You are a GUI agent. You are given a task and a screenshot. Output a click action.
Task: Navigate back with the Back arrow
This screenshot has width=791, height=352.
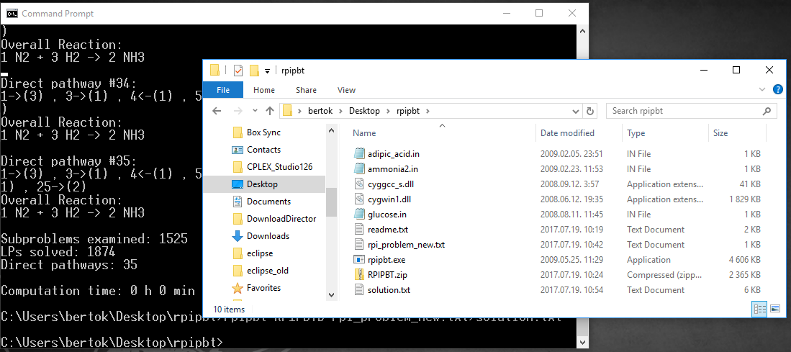tap(216, 111)
